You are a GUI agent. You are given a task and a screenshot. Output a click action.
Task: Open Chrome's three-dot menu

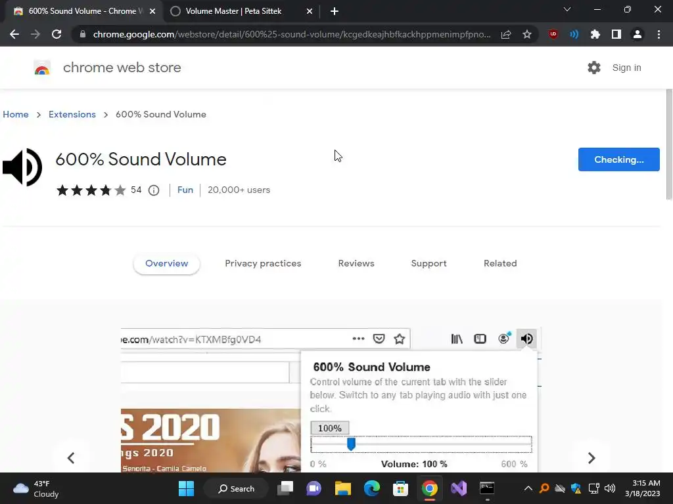[659, 34]
